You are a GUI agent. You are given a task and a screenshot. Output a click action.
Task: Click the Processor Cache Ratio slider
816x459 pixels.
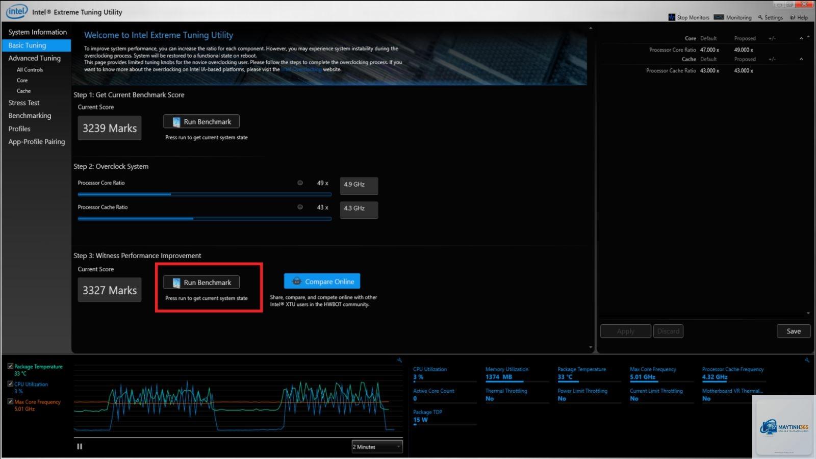(x=205, y=219)
